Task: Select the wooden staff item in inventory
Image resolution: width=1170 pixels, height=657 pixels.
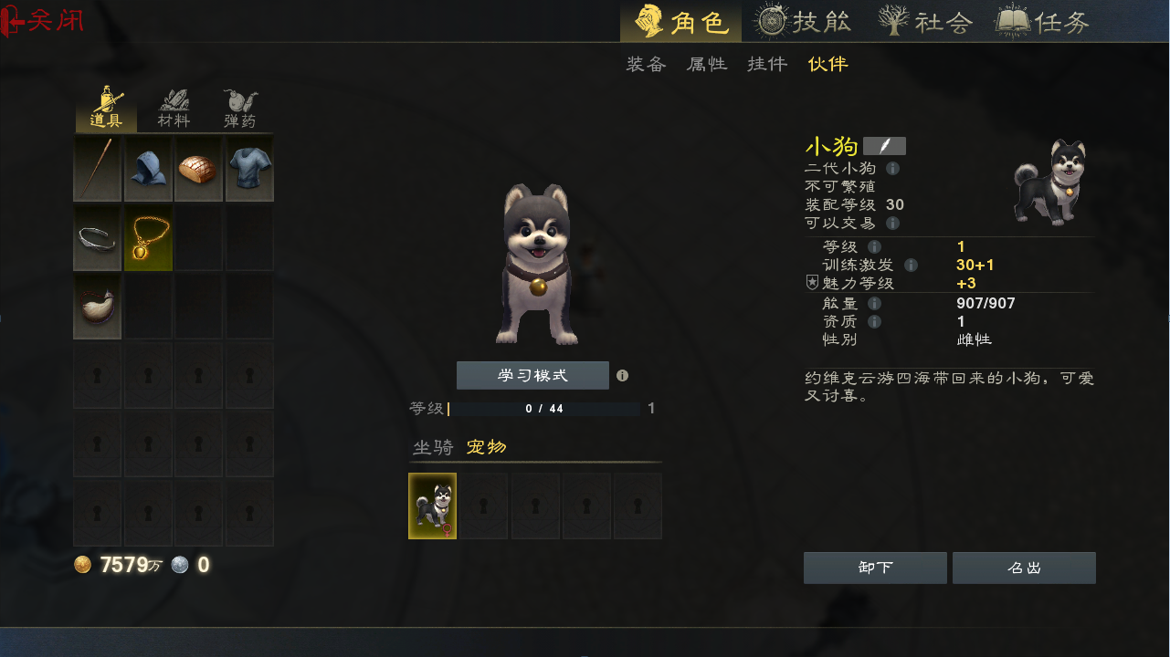Action: coord(97,169)
